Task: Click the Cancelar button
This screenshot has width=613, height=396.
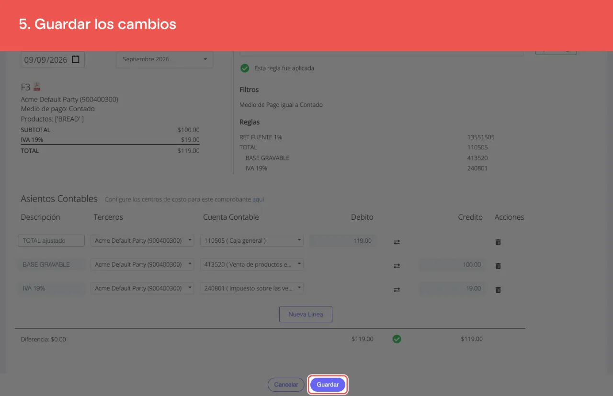Action: 286,385
